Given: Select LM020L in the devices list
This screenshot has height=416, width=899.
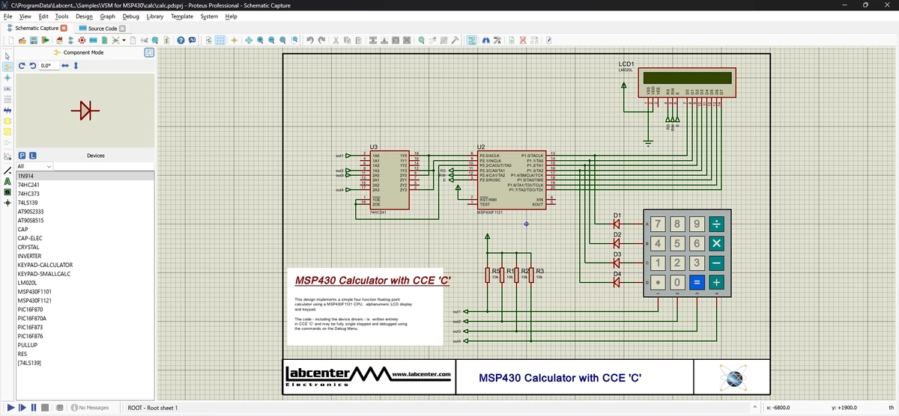Looking at the screenshot, I should (x=85, y=283).
